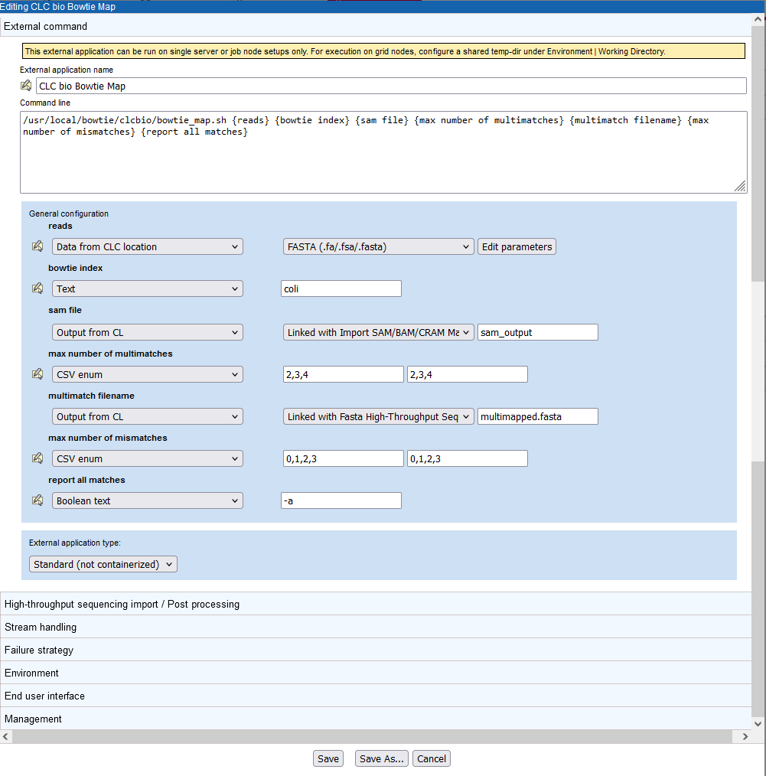Expand the Failure strategy section
Viewport: 766px width, 776px height.
[37, 649]
